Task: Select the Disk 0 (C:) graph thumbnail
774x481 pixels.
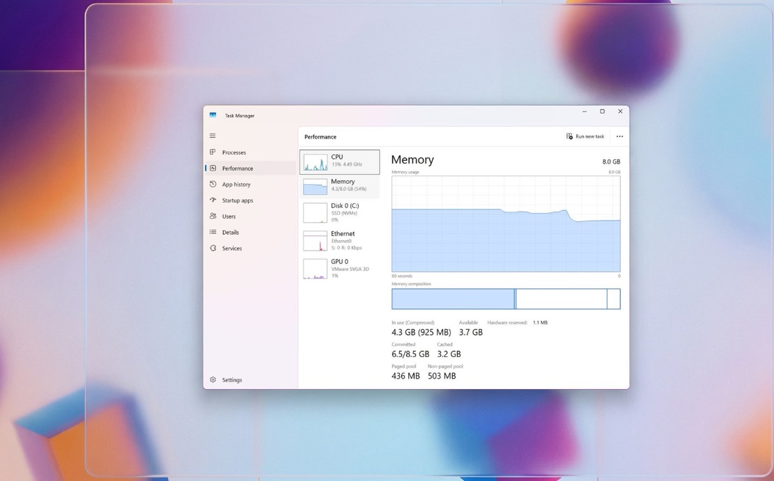Action: [315, 212]
